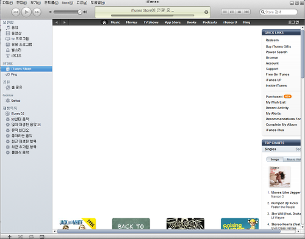Viewport: 305px width, 239px height.
Task: Open Moves Like Jagger song link
Action: pyautogui.click(x=285, y=193)
